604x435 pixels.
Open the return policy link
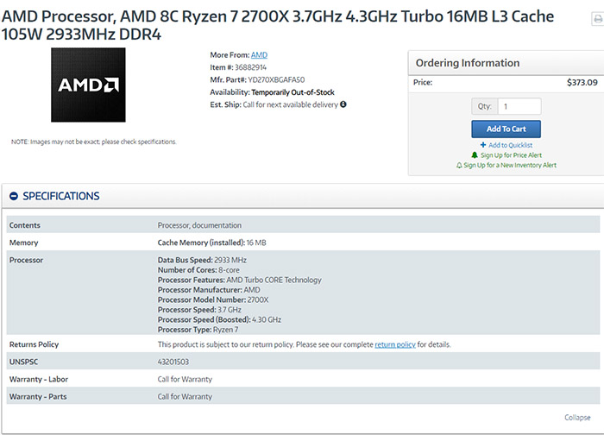tap(395, 344)
